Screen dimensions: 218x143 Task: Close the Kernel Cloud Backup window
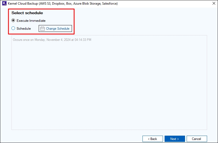pos(214,3)
